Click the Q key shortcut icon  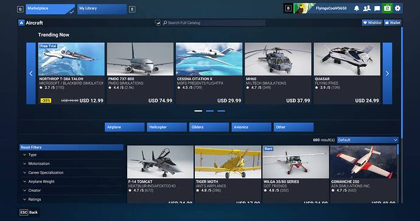(x=20, y=9)
